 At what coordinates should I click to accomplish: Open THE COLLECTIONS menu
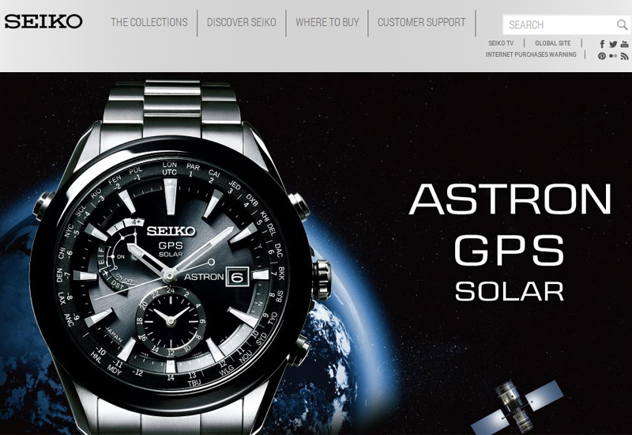click(x=149, y=22)
